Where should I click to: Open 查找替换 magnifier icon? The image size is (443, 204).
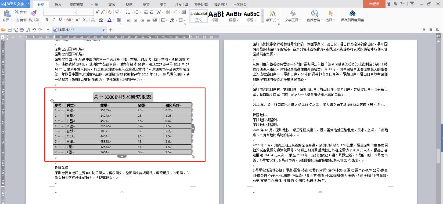point(315,13)
